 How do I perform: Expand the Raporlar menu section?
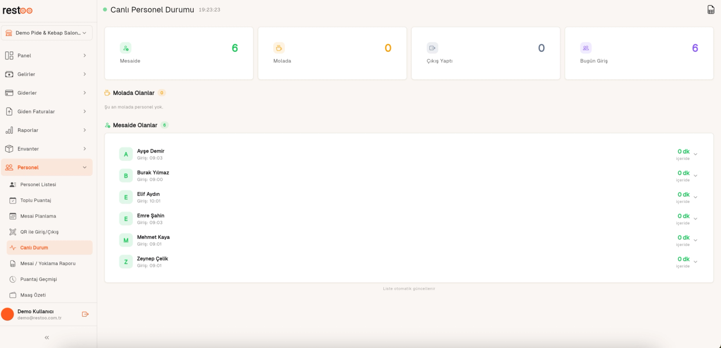point(47,130)
